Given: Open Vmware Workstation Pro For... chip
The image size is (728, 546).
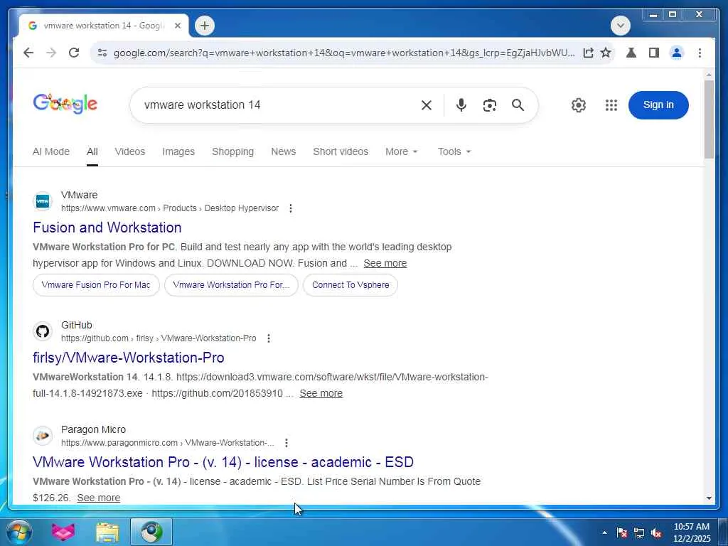Looking at the screenshot, I should pyautogui.click(x=231, y=284).
